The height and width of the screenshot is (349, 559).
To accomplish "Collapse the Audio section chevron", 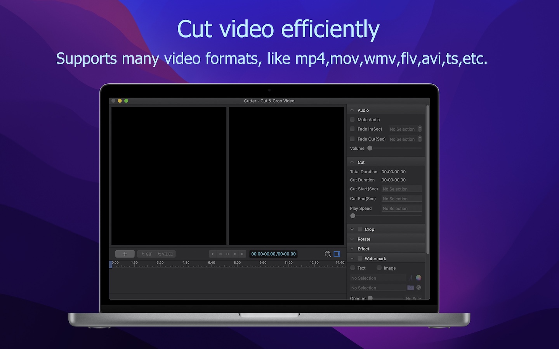I will point(352,111).
